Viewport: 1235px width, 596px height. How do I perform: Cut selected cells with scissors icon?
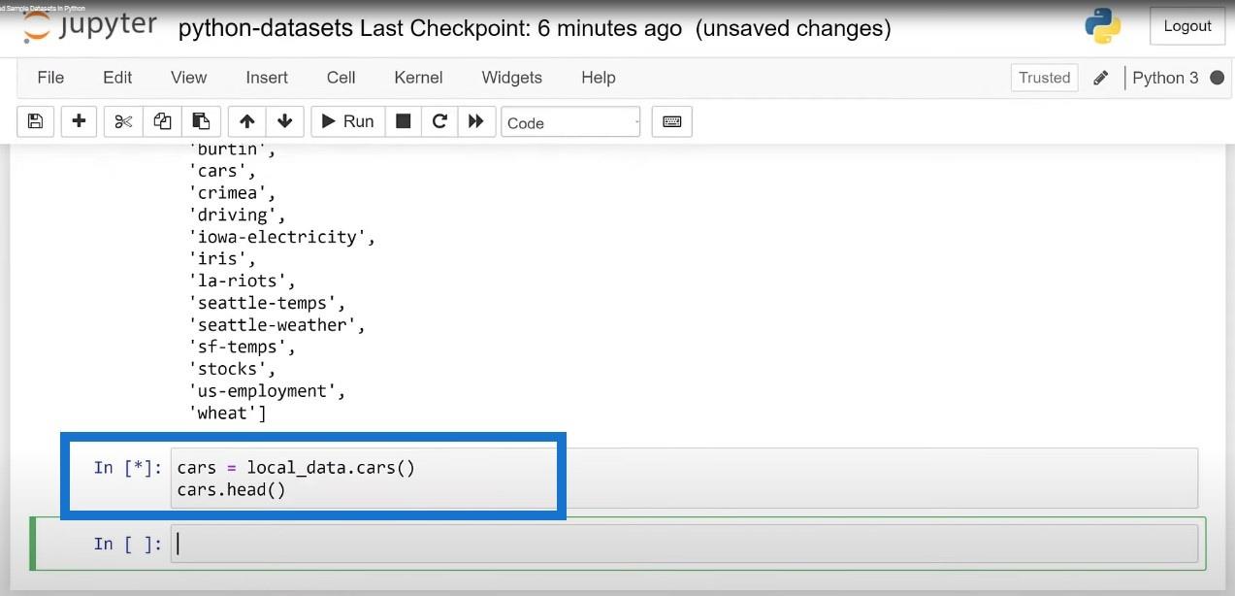(x=123, y=121)
